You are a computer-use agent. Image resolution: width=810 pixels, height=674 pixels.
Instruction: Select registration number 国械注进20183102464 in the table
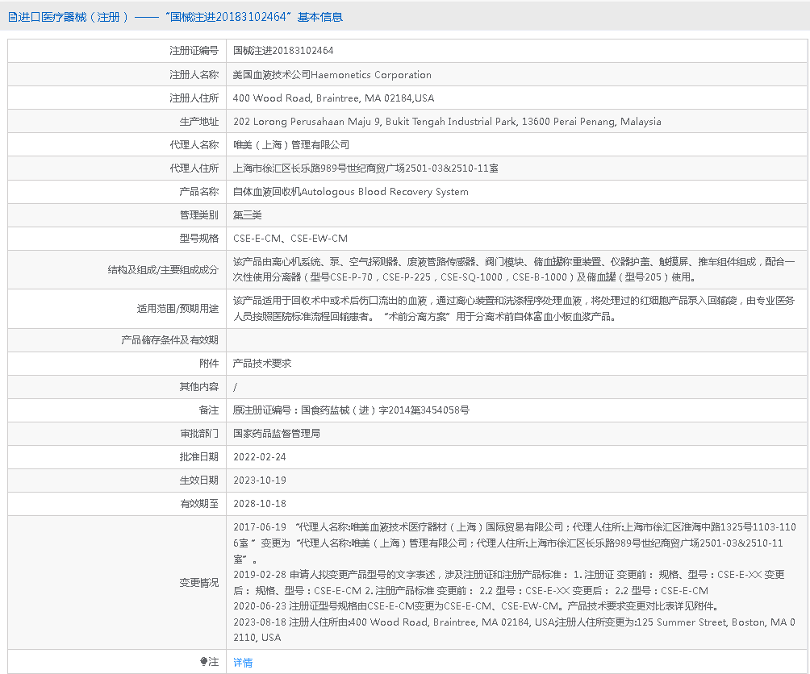pos(283,51)
